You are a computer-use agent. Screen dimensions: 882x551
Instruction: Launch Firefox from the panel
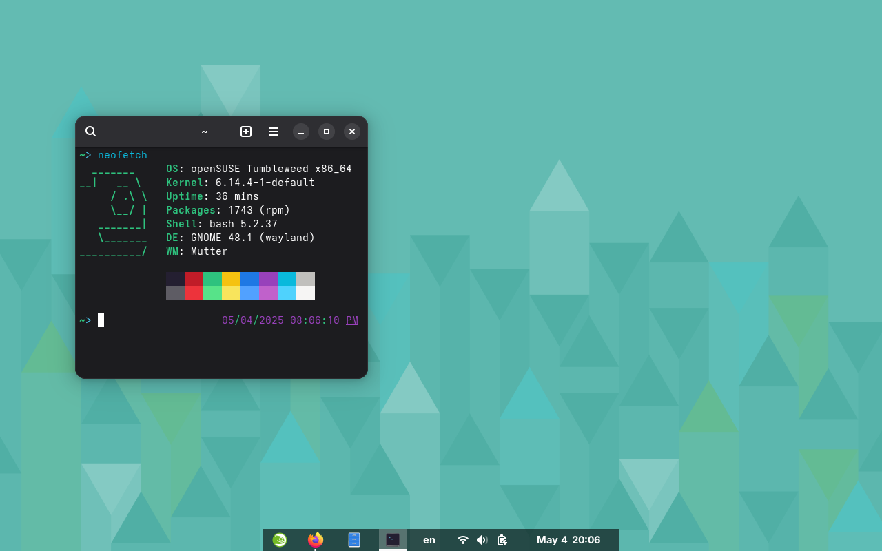(x=316, y=540)
